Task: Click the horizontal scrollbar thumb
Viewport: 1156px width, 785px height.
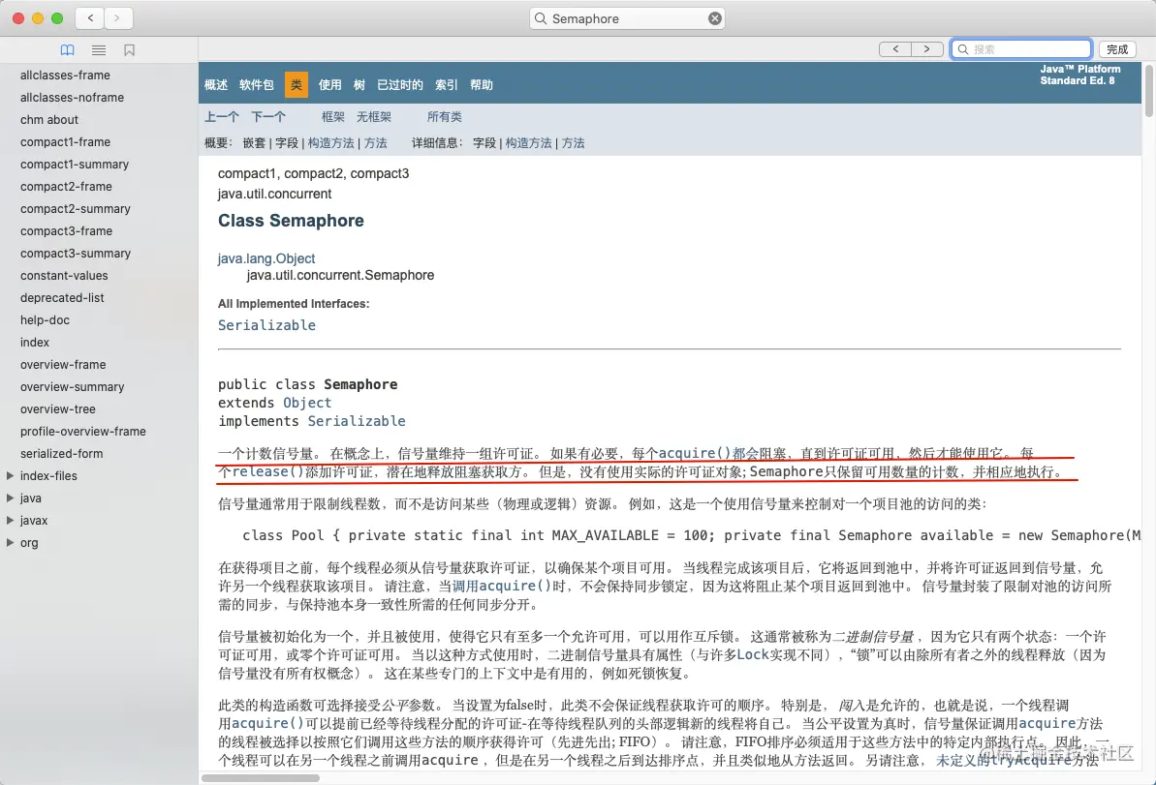Action: click(x=261, y=778)
